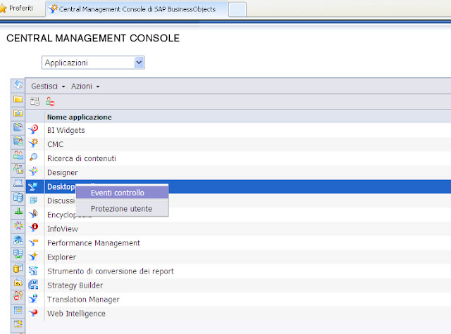The image size is (451, 334).
Task: Click the magnifier icon for Ricerca di contenuti
Action: coord(34,158)
